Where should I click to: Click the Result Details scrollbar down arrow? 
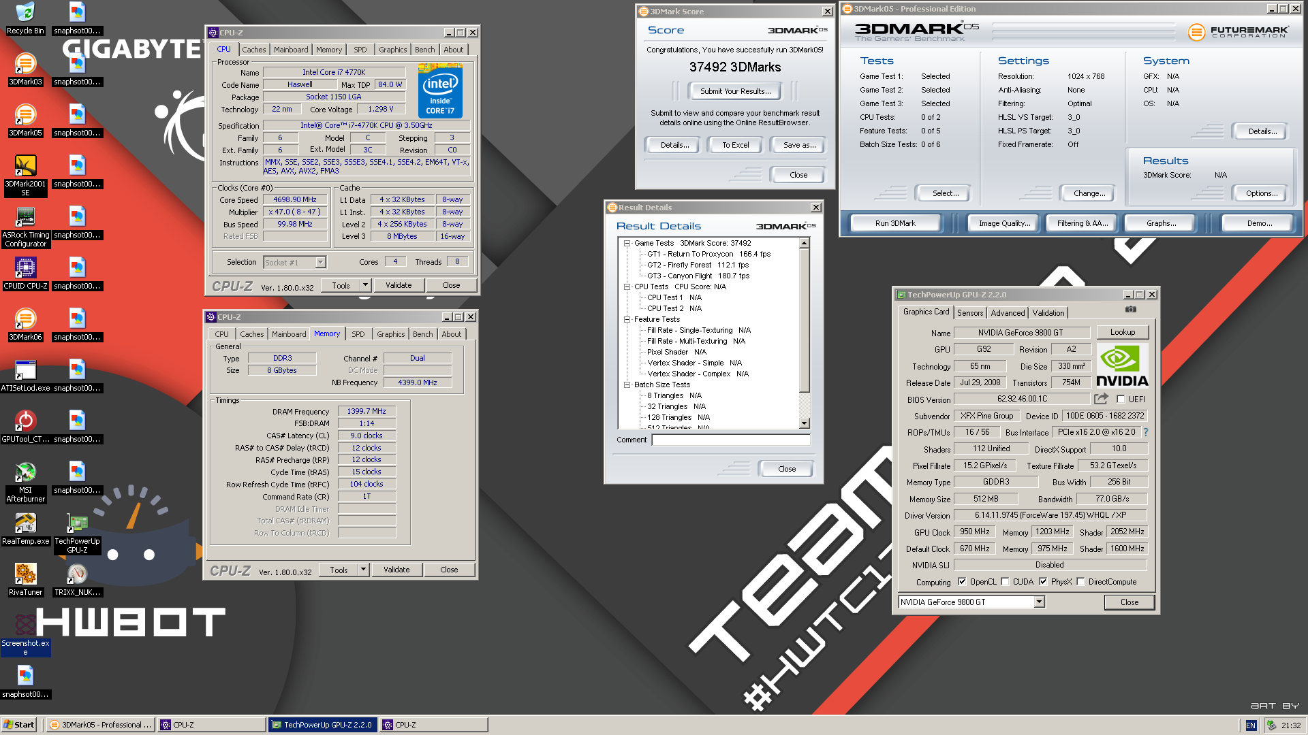pyautogui.click(x=805, y=423)
